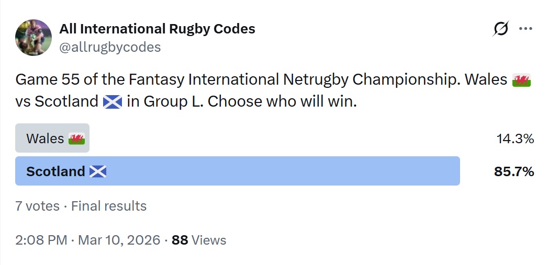548x265 pixels.
Task: Select the Scotland poll option bar
Action: [x=237, y=171]
